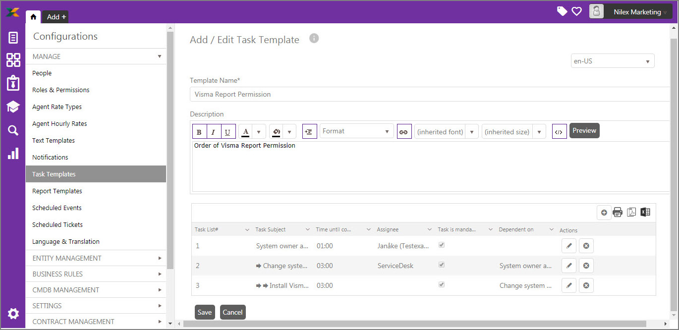The height and width of the screenshot is (330, 679).
Task: Toggle mandatory checkbox for task 2
Action: pos(442,265)
